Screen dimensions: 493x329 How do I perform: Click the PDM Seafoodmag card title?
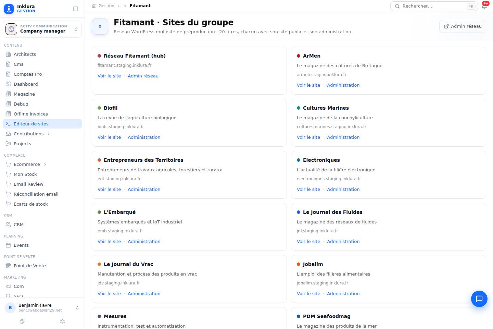[327, 316]
